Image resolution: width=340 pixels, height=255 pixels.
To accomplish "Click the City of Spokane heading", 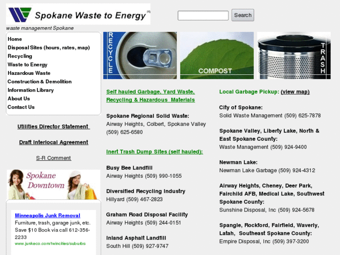I will (x=241, y=108).
